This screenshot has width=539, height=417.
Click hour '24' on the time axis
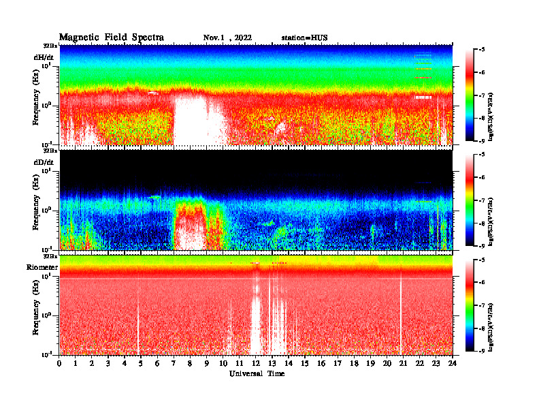453,363
